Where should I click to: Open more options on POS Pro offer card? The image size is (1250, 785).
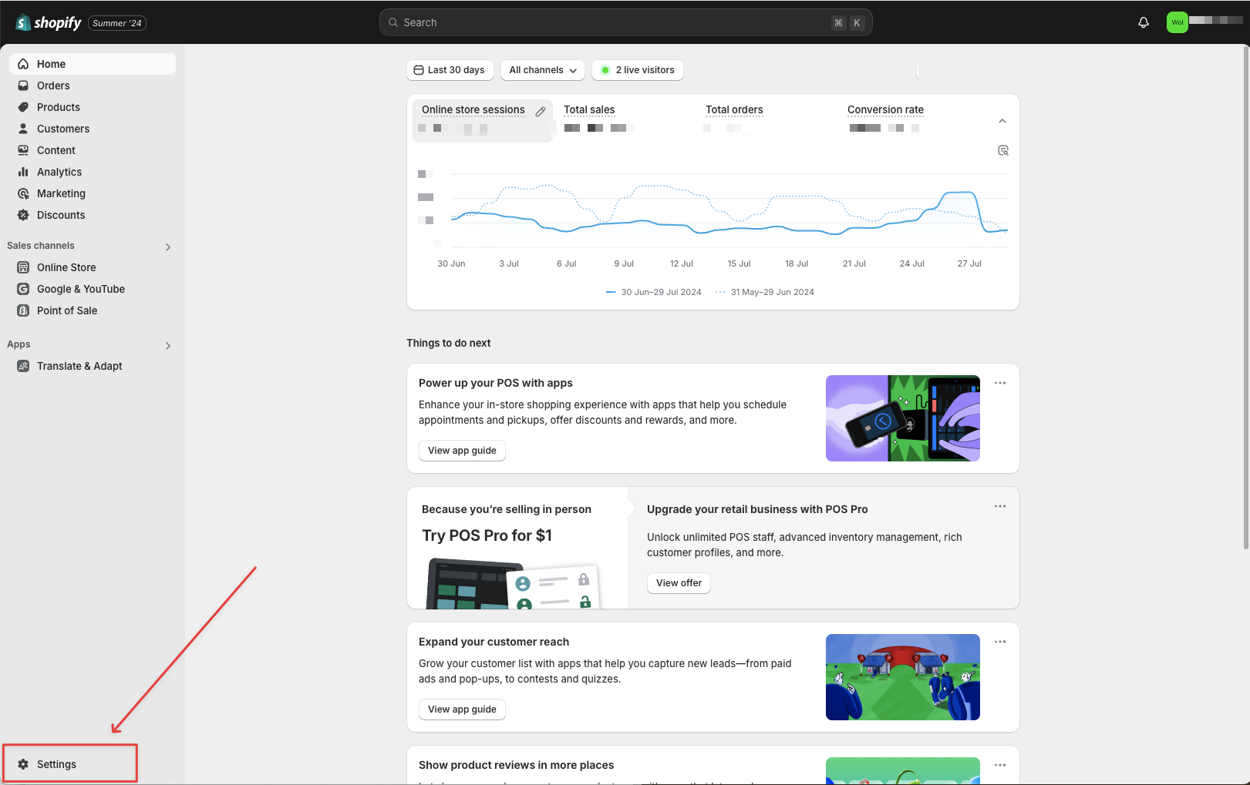(999, 506)
